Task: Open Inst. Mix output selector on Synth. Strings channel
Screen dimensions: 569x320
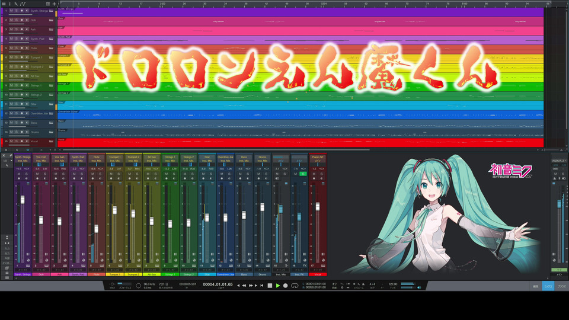Action: 23,161
